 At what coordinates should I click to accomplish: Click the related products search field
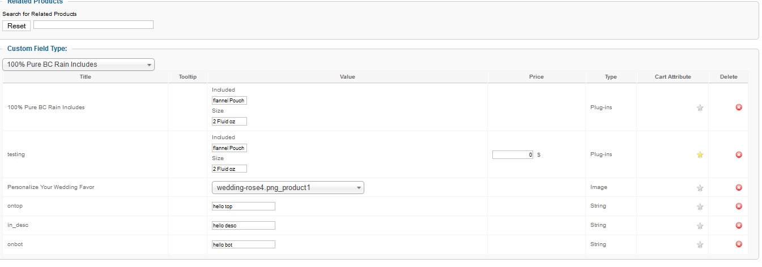point(93,24)
